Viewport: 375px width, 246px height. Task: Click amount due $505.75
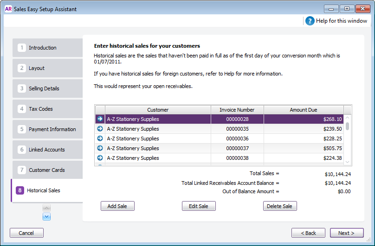332,148
